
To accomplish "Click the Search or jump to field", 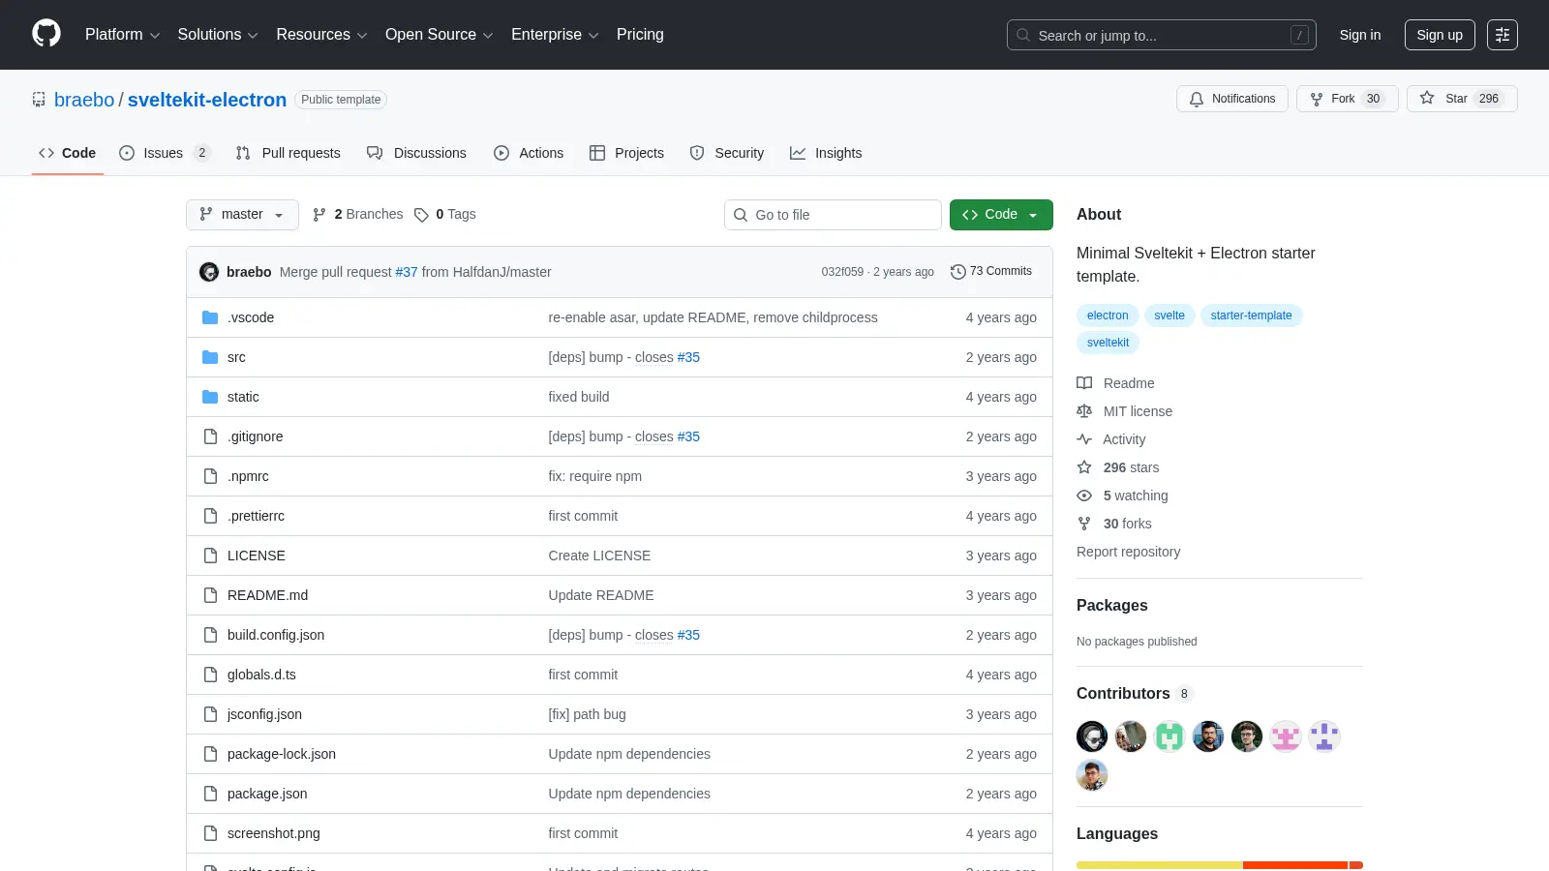I will pos(1162,35).
